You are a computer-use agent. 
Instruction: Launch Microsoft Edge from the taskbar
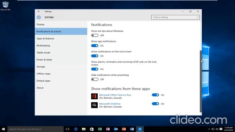(x=76, y=129)
